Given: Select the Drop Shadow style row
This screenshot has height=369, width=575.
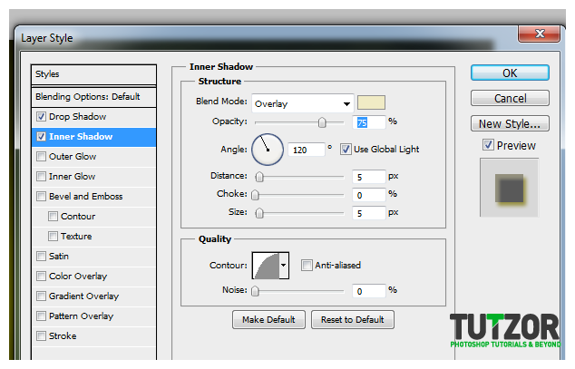Looking at the screenshot, I should (x=94, y=117).
